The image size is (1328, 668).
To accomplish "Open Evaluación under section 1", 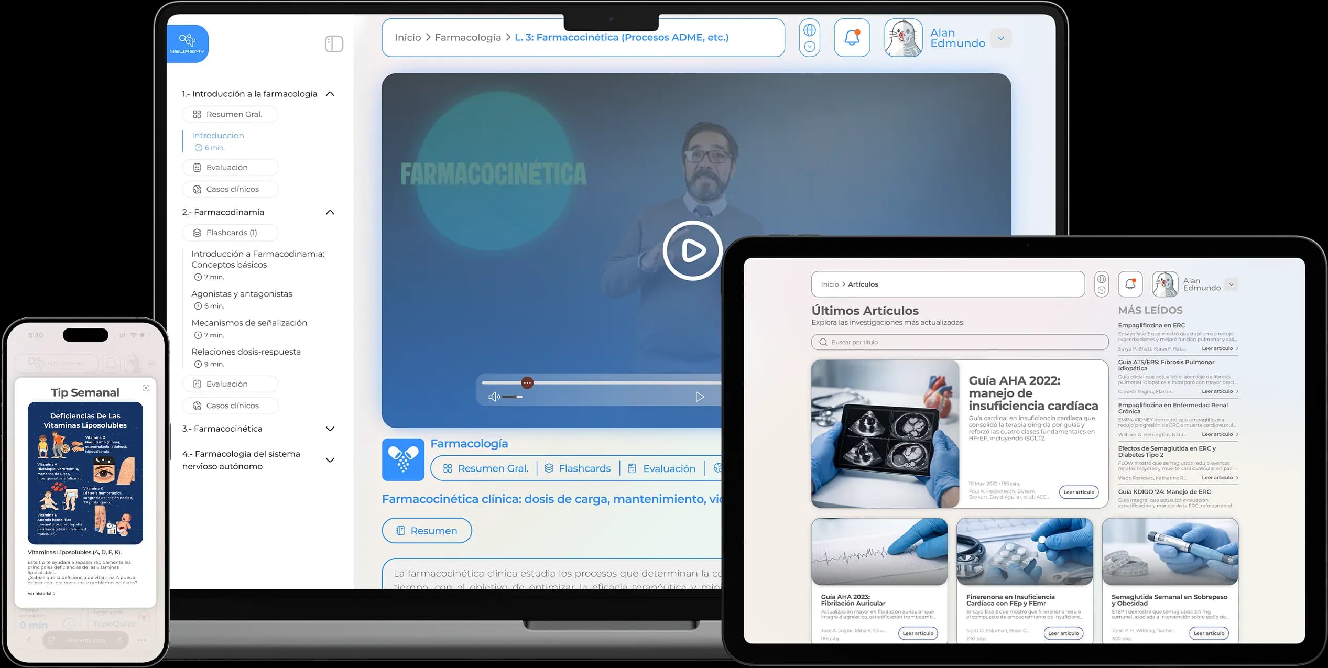I will point(230,168).
